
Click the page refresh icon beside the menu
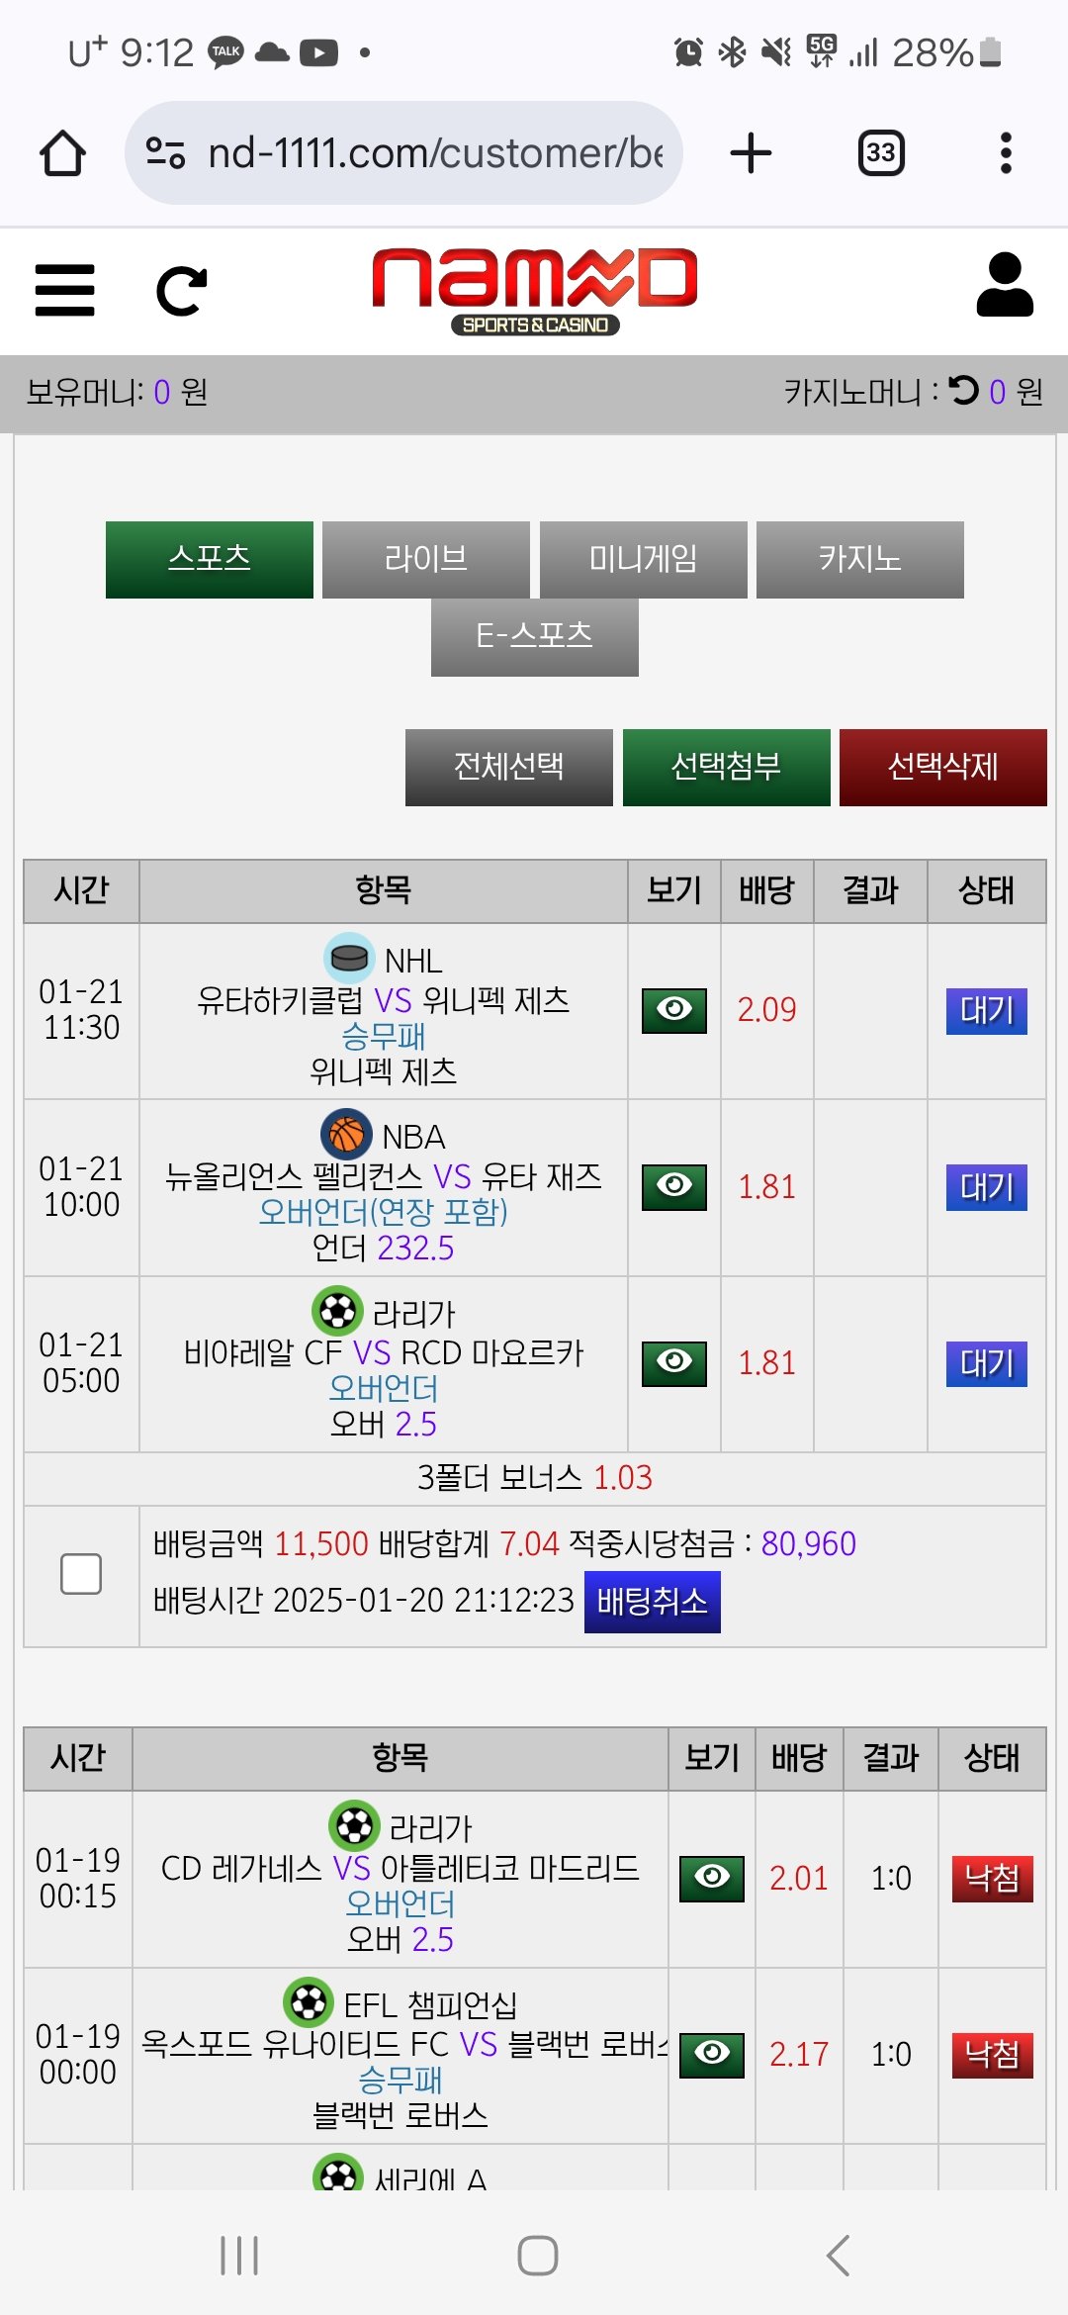click(x=182, y=291)
